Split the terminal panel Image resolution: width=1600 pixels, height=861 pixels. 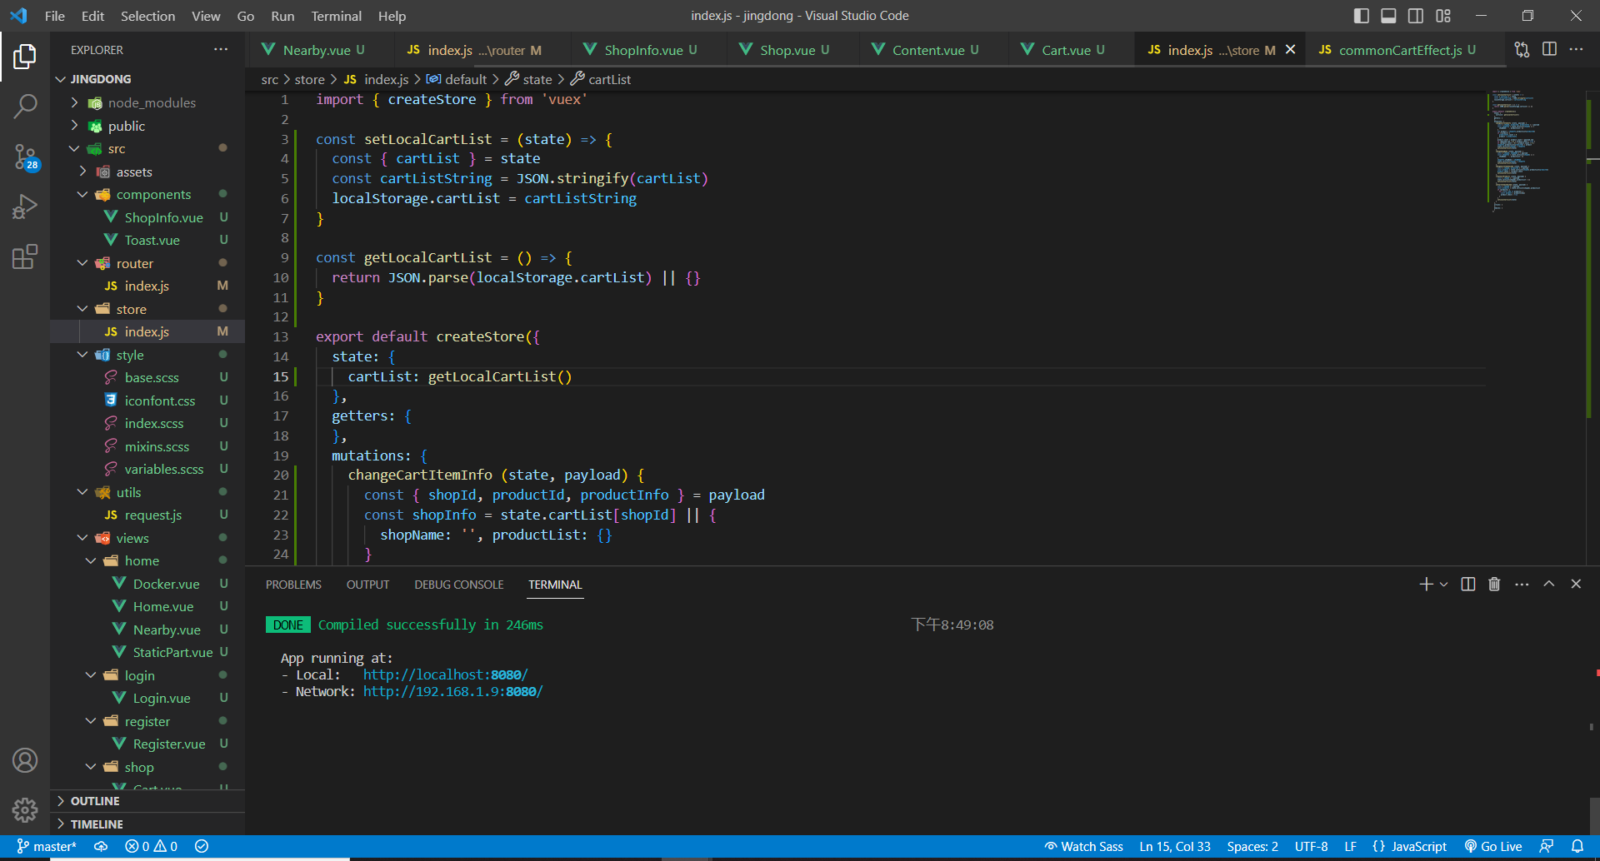coord(1468,585)
